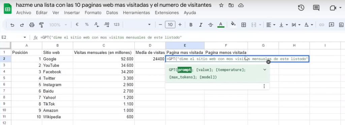Click the merge cells icon
The width and height of the screenshot is (345, 125).
click(254, 25)
